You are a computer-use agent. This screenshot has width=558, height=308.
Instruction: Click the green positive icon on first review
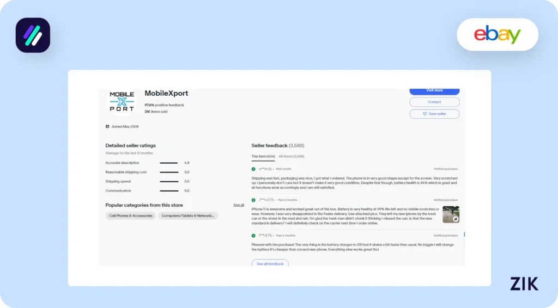point(253,169)
